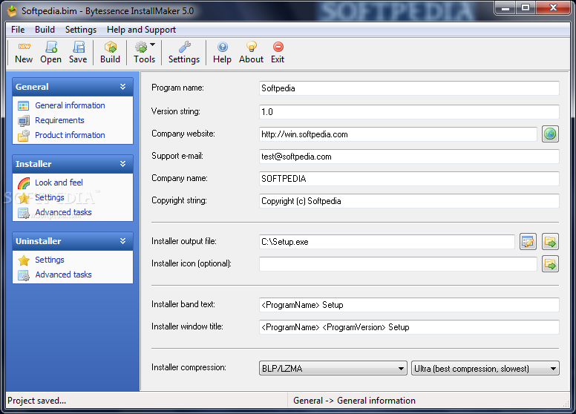576x414 pixels.
Task: Click the Look and feel rainbow icon
Action: coord(24,183)
